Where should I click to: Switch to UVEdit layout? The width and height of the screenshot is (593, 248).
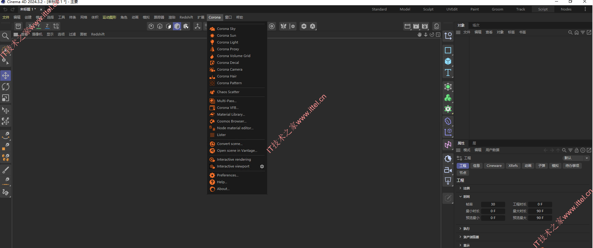[452, 9]
